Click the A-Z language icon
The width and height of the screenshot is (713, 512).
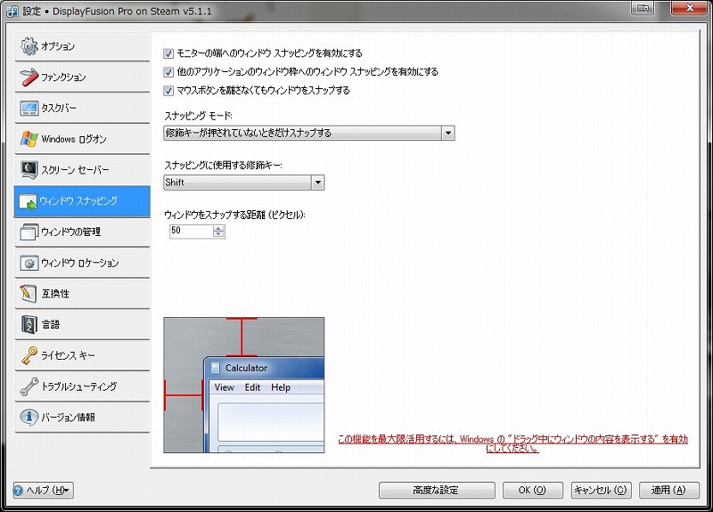(x=29, y=324)
